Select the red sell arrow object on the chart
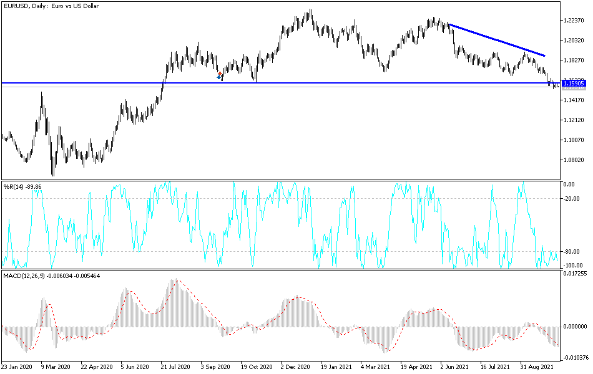593x374 pixels. tap(220, 73)
